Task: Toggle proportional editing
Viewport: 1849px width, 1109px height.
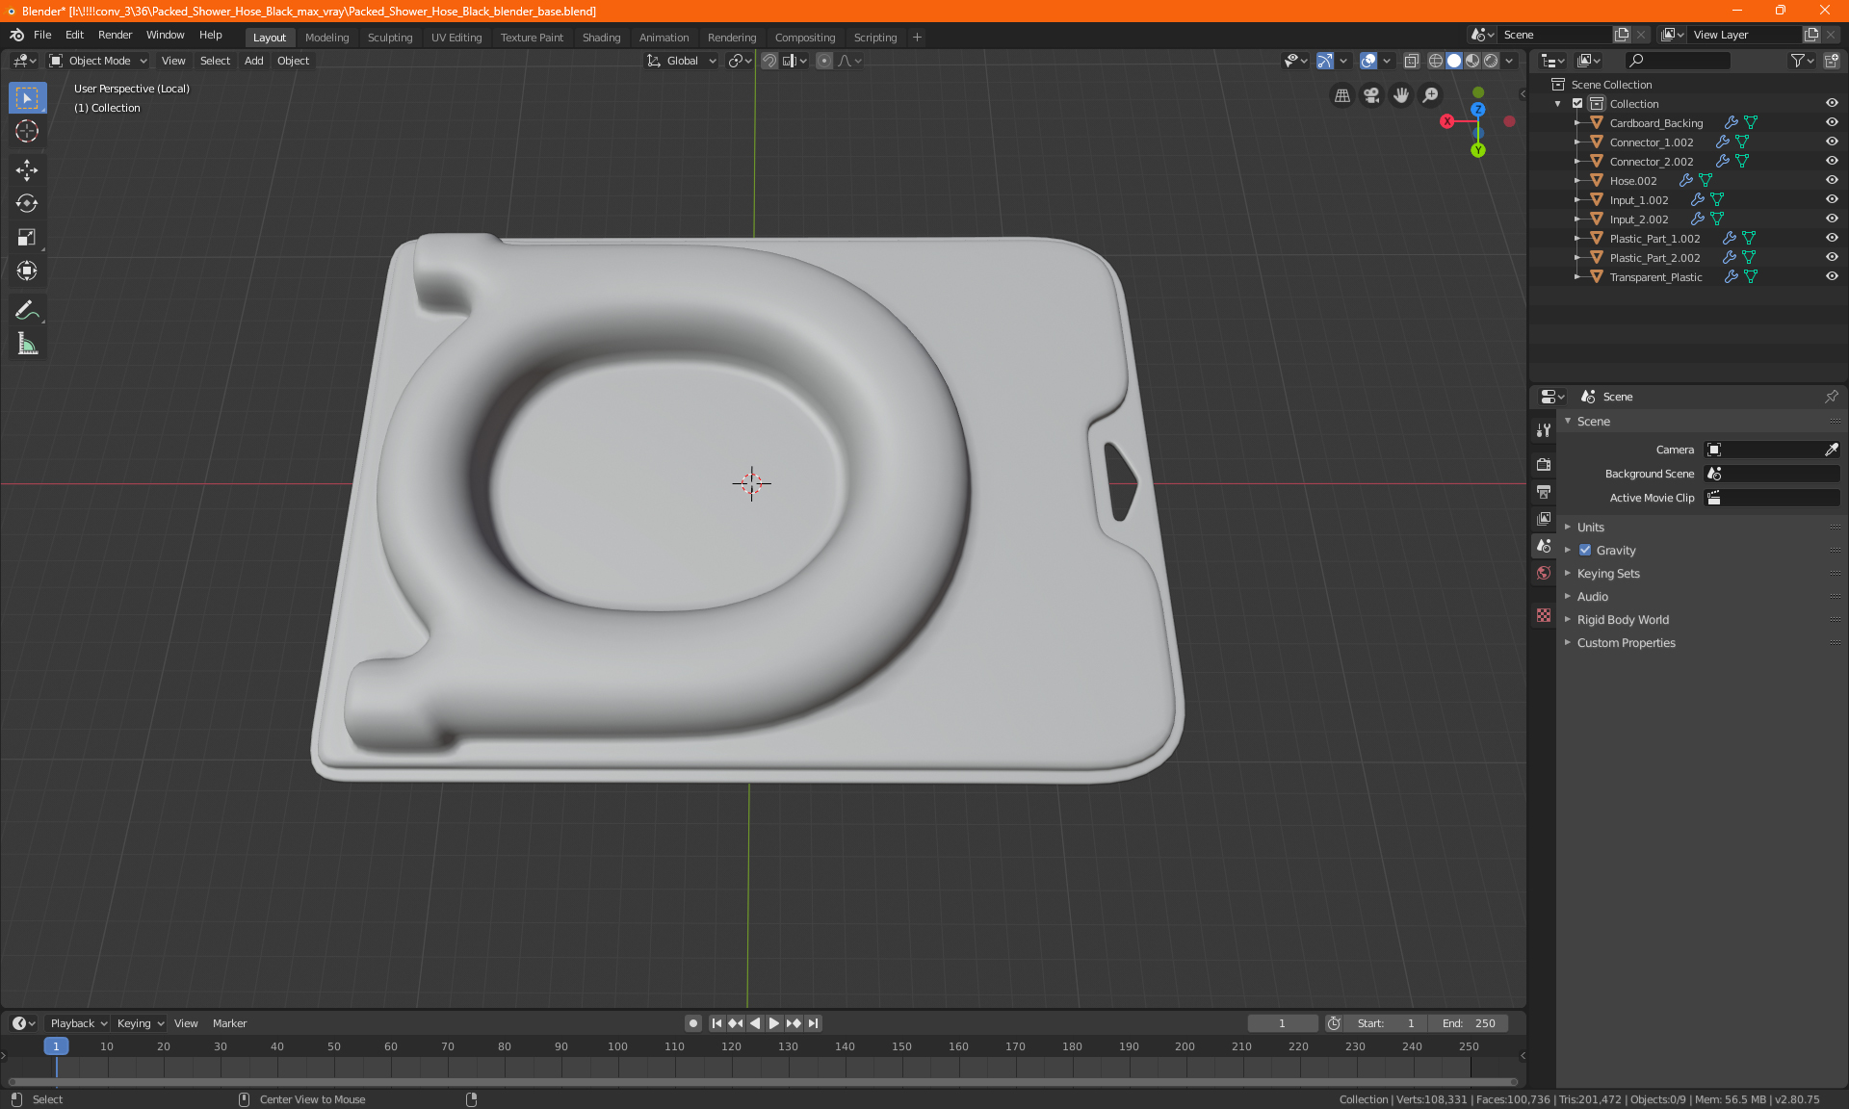Action: [x=824, y=61]
